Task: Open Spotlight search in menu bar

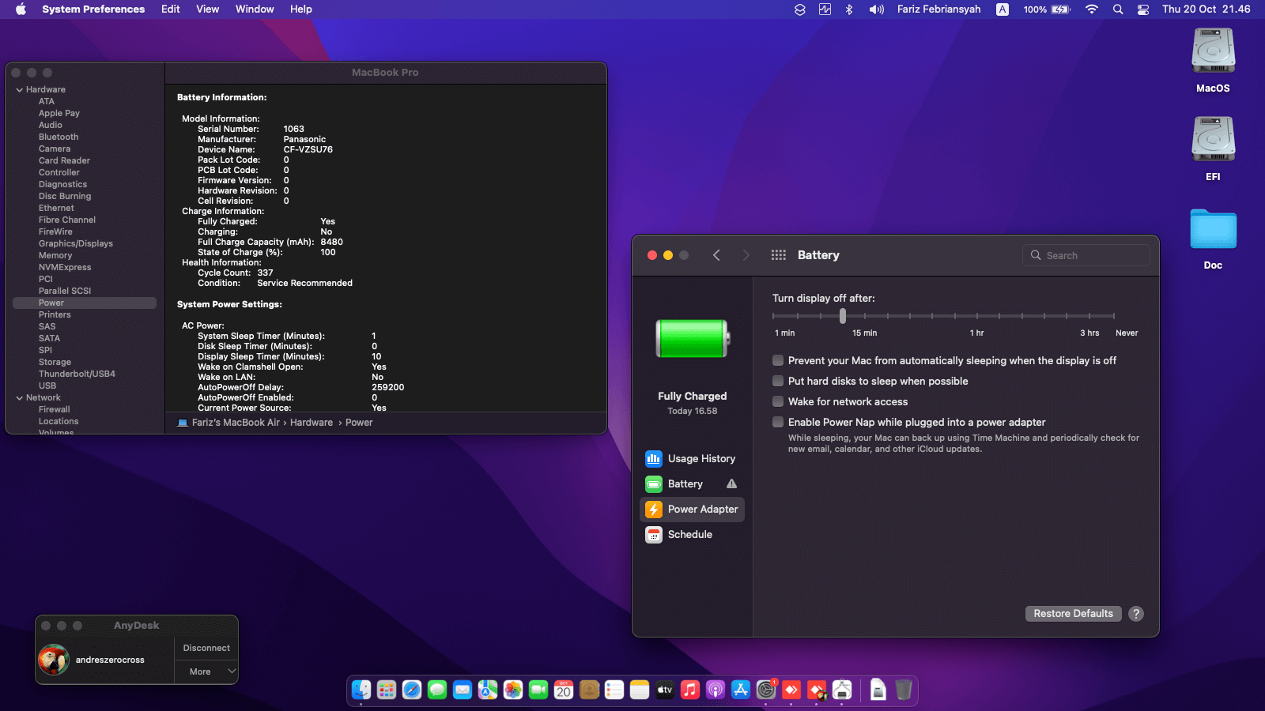Action: click(1117, 9)
